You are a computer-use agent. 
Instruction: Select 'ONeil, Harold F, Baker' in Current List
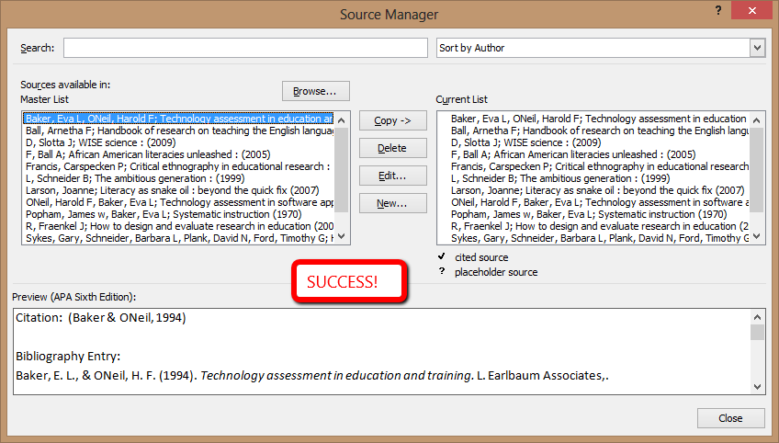(x=599, y=202)
